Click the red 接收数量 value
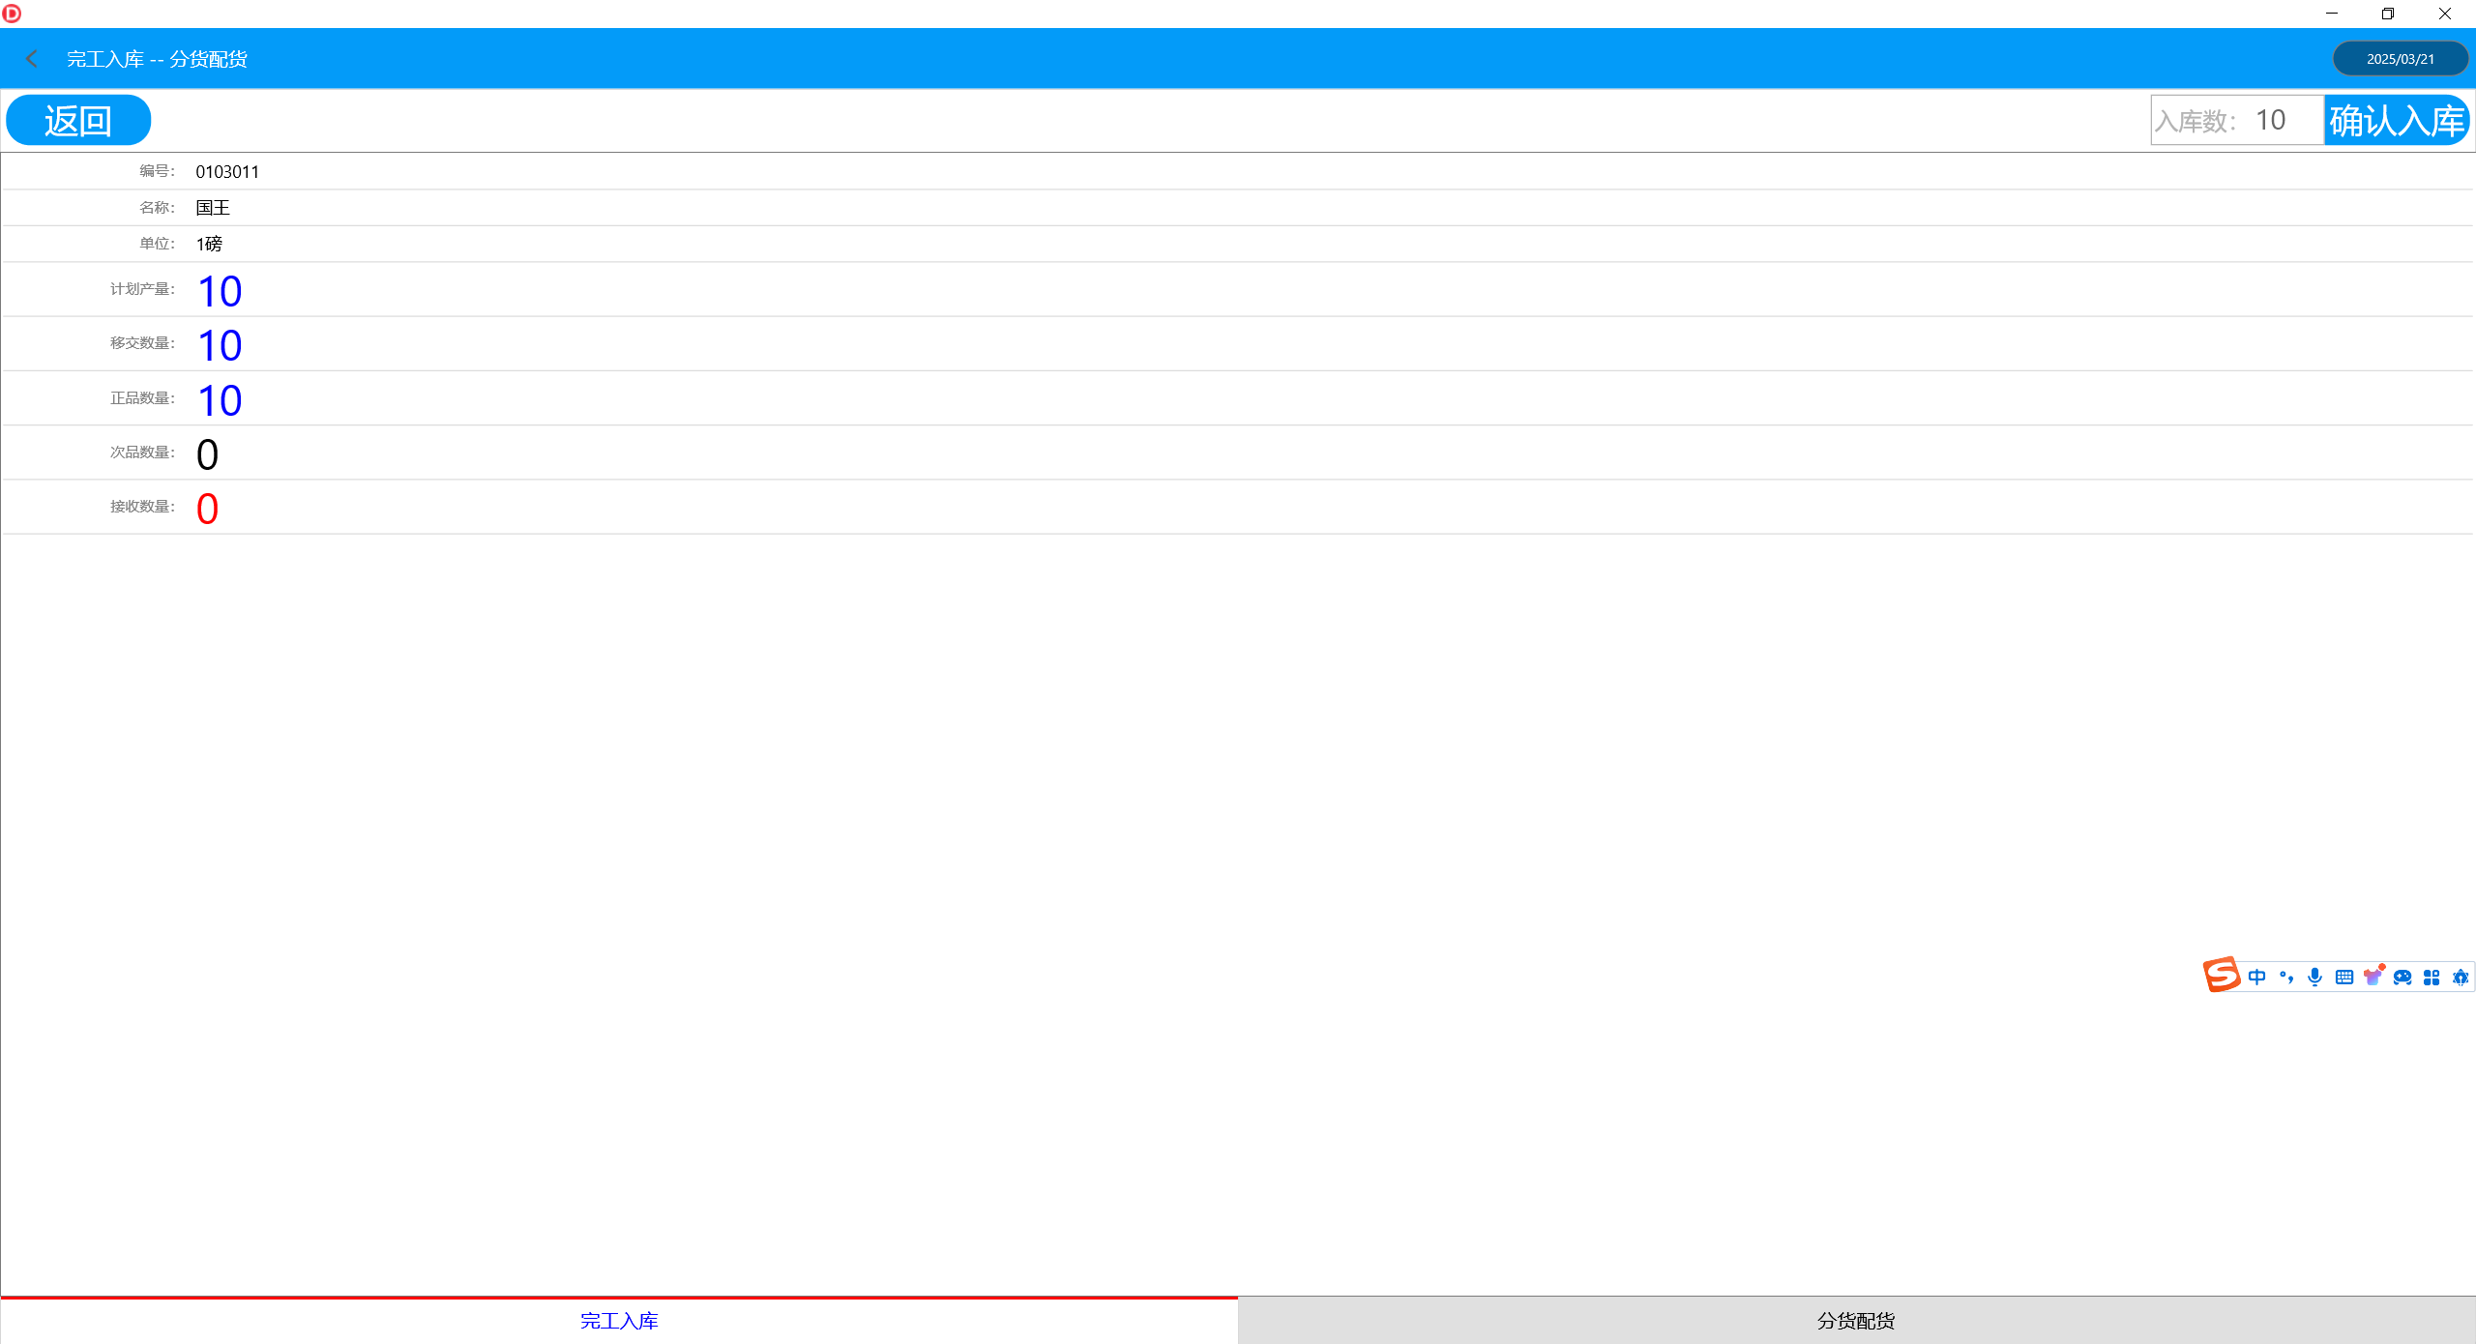This screenshot has width=2476, height=1344. pyautogui.click(x=207, y=509)
